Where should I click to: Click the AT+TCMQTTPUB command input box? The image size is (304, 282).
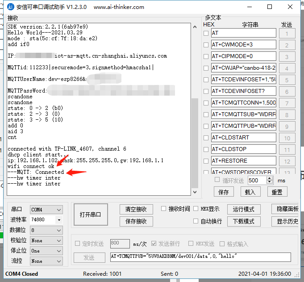coord(200,257)
